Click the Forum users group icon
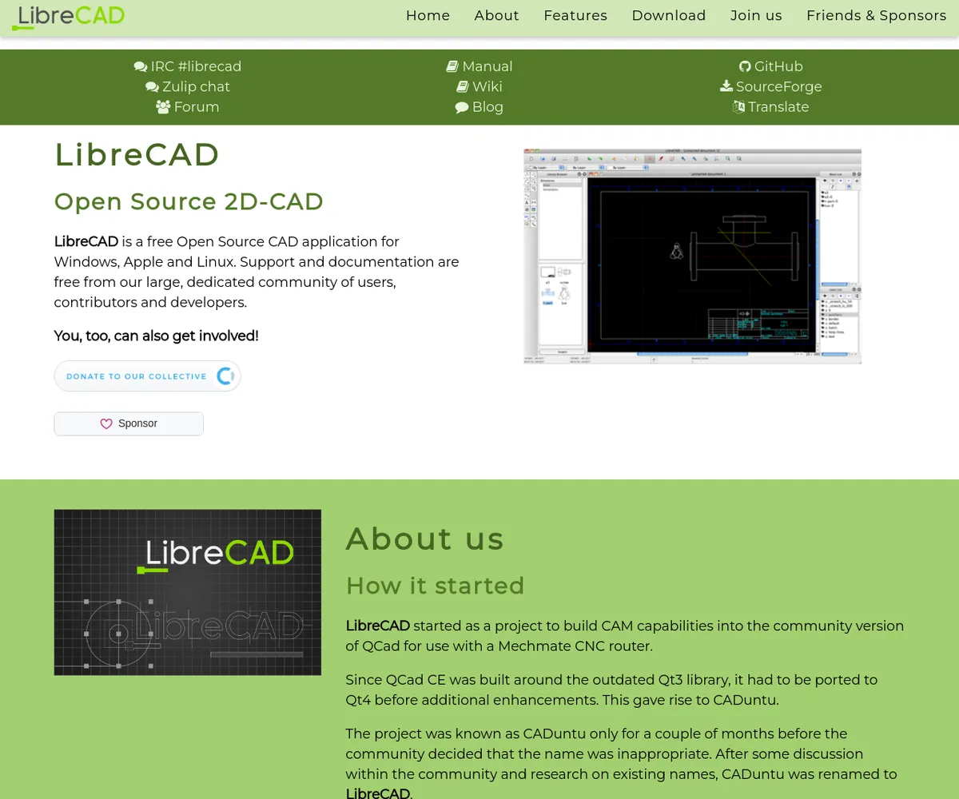 [163, 107]
